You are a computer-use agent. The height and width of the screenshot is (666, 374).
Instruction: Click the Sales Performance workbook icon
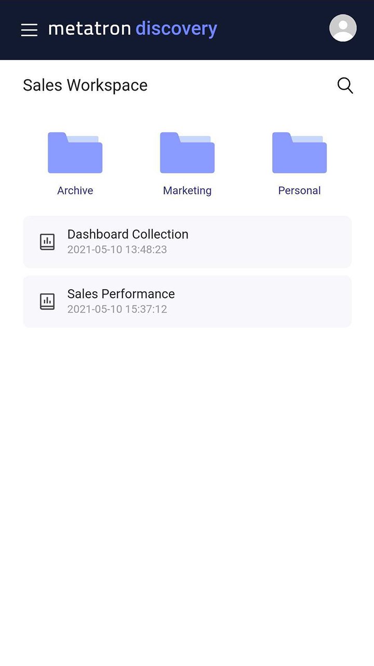click(47, 301)
